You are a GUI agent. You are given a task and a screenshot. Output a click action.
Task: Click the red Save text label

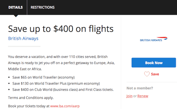tap(155, 74)
